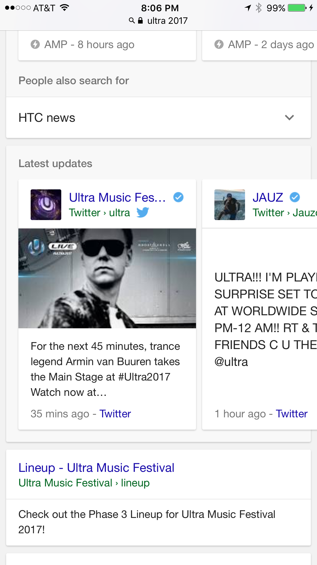Open Twitter link after 35 mins ago
317x565 pixels.
(115, 414)
